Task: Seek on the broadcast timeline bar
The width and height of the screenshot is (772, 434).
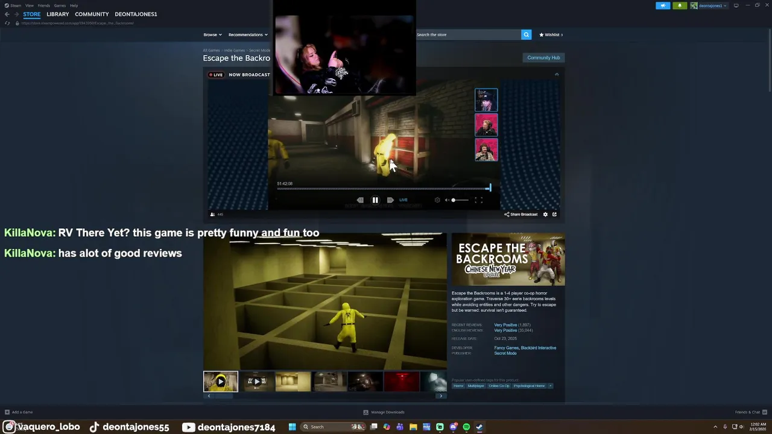Action: pos(384,189)
